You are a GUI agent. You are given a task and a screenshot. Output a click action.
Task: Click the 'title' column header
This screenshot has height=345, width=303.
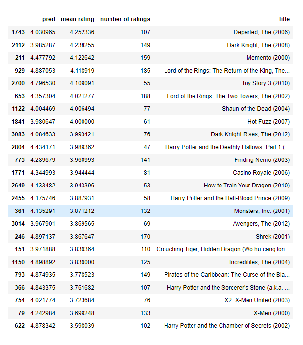click(284, 19)
